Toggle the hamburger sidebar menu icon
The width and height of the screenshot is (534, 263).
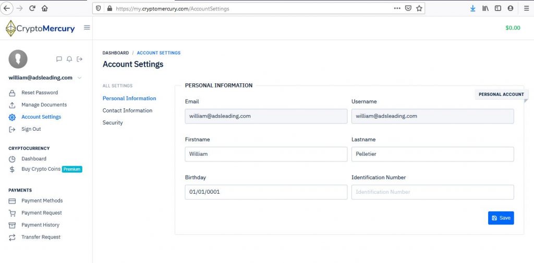[x=87, y=28]
